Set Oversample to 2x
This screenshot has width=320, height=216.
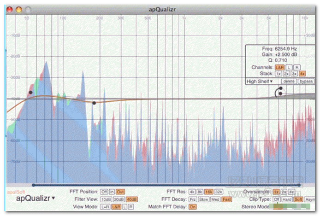[x=284, y=192]
